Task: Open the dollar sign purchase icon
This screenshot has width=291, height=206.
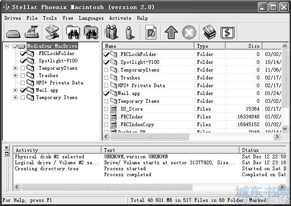Action: [x=228, y=33]
